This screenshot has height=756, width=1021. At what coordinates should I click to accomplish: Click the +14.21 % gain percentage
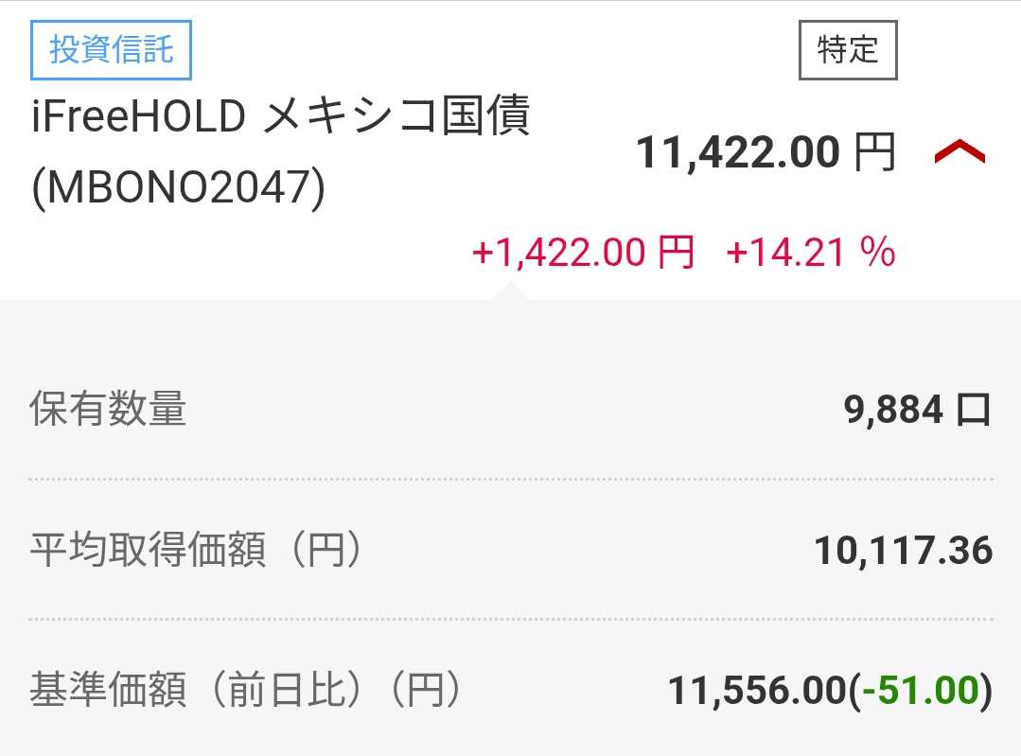click(810, 253)
